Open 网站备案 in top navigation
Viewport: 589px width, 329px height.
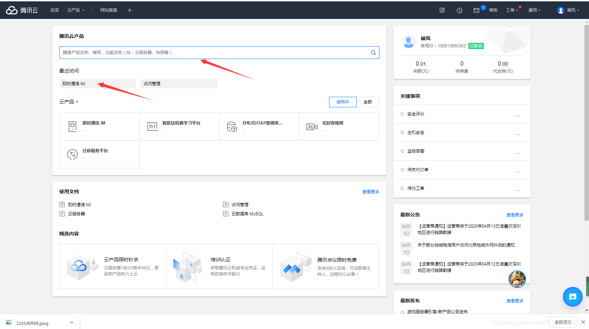click(x=109, y=10)
